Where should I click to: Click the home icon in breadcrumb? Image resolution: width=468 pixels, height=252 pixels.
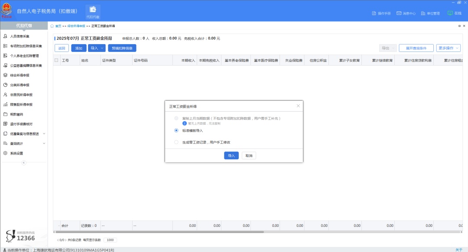coord(52,26)
